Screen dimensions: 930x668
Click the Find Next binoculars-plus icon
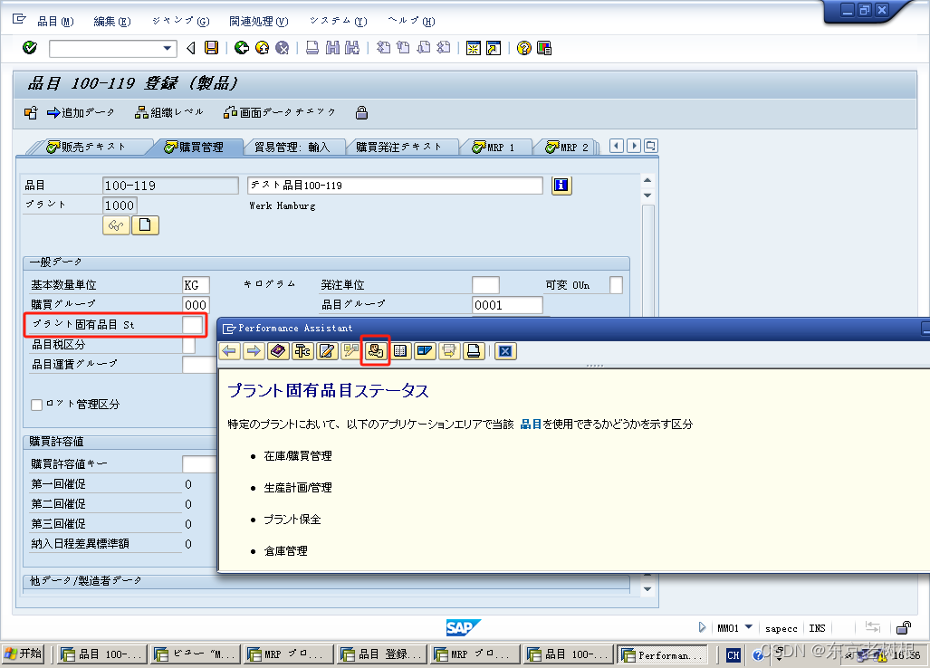click(x=352, y=47)
